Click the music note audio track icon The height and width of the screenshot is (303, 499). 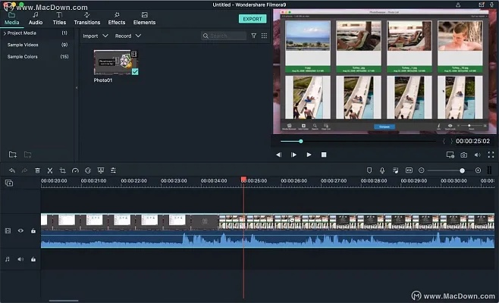click(x=8, y=259)
